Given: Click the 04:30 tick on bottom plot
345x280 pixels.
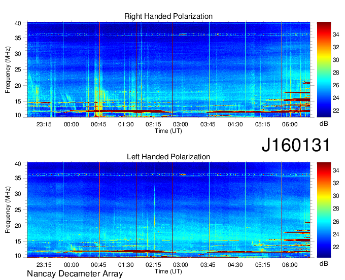Looking at the screenshot, I should tap(235, 265).
